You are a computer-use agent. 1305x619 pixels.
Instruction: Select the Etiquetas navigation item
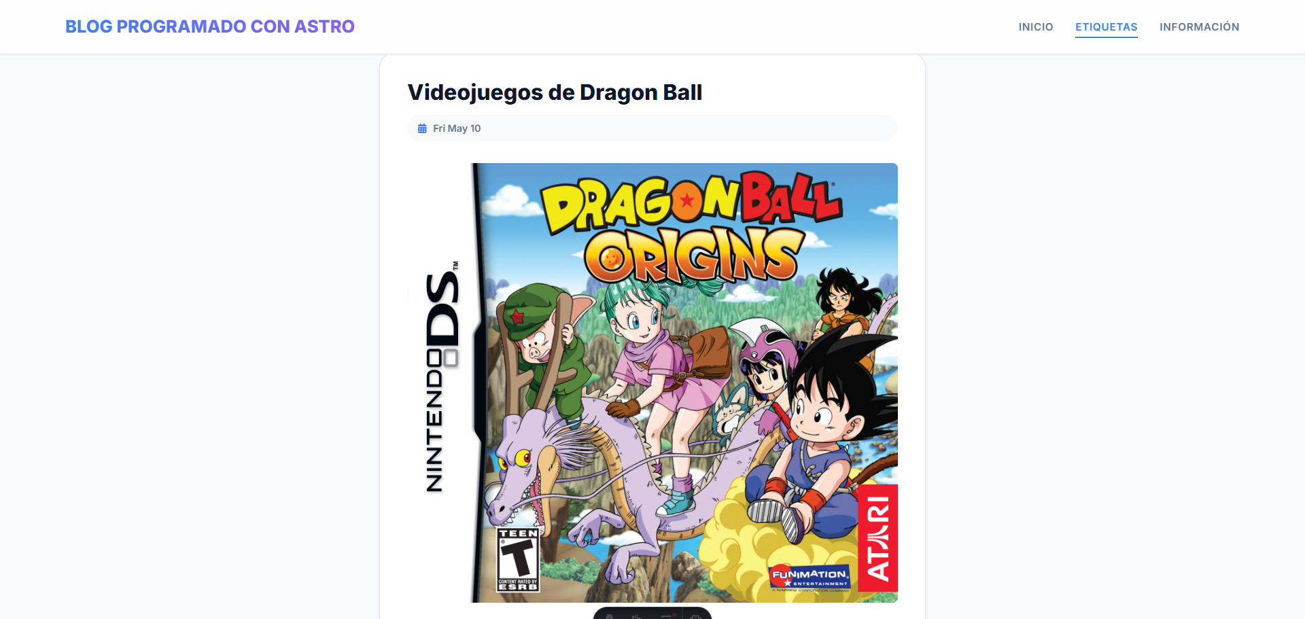click(x=1106, y=27)
